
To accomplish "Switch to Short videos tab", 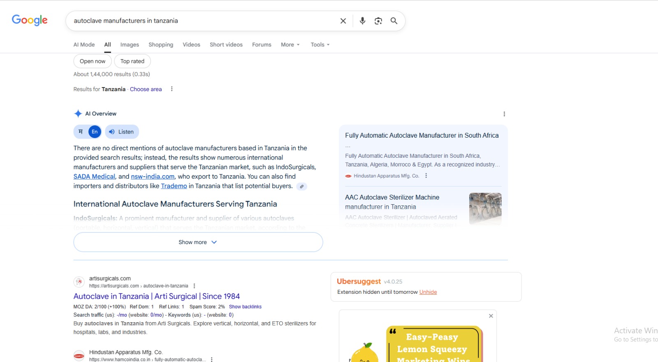I will coord(226,45).
